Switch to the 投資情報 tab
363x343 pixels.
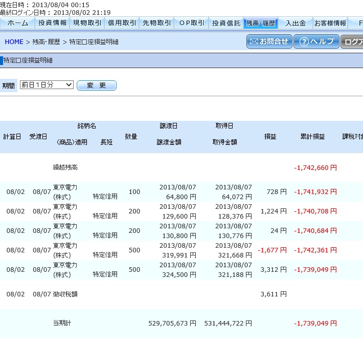[52, 23]
